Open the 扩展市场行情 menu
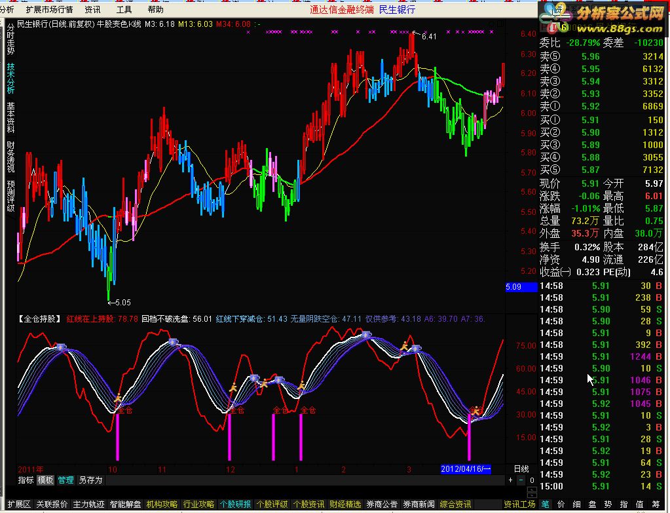 (49, 9)
